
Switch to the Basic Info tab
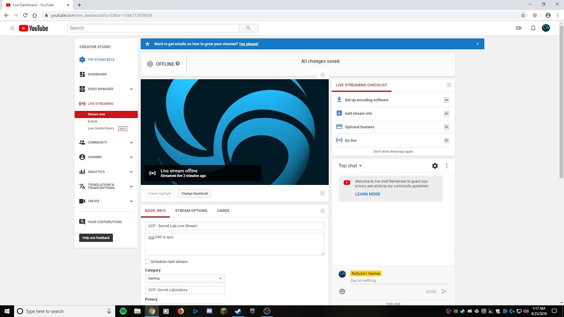point(155,211)
